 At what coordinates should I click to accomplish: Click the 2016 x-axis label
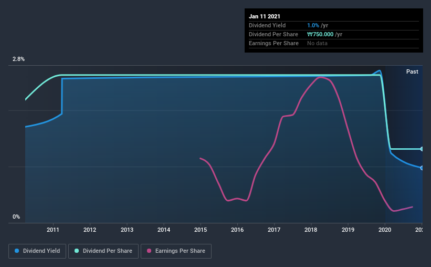pos(237,230)
